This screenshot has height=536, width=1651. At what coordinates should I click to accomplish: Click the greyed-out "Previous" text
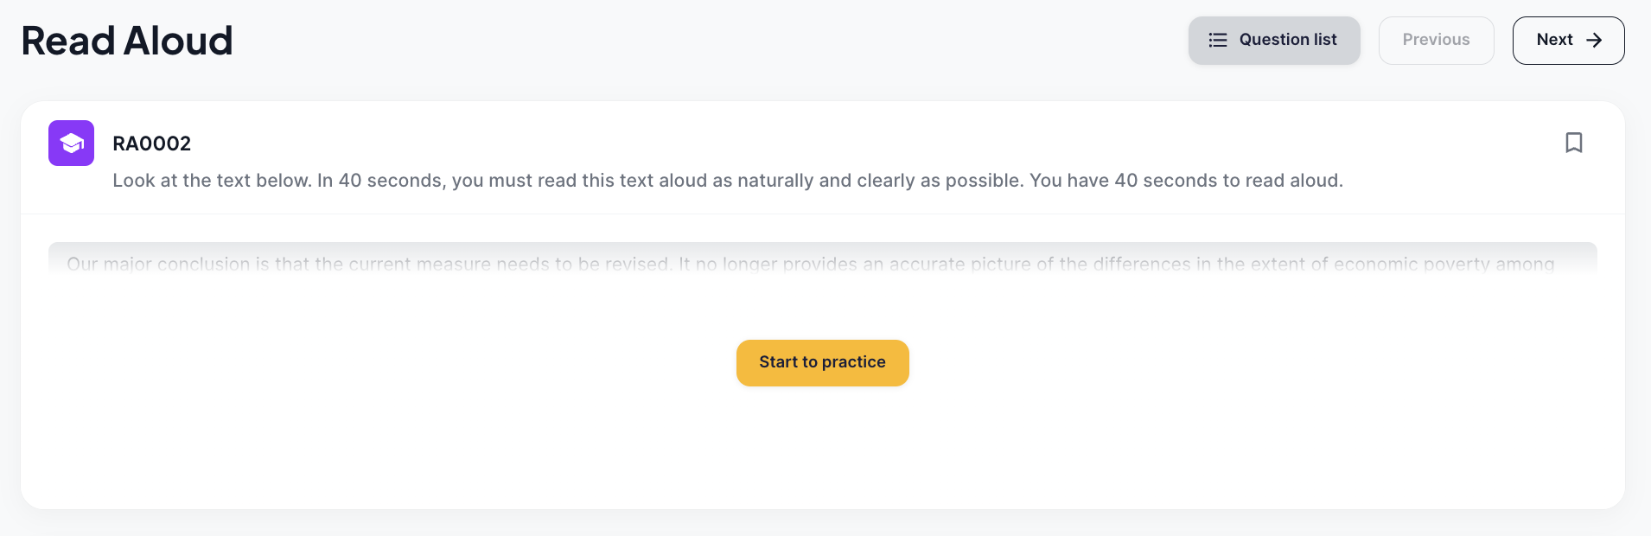click(x=1436, y=40)
